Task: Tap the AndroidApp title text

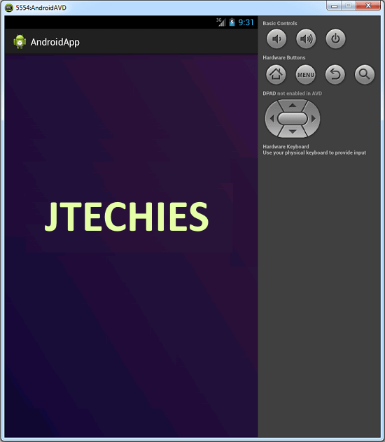Action: (x=55, y=42)
